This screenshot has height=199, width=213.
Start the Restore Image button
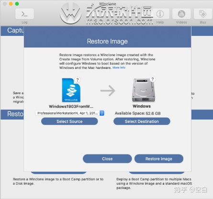159,159
